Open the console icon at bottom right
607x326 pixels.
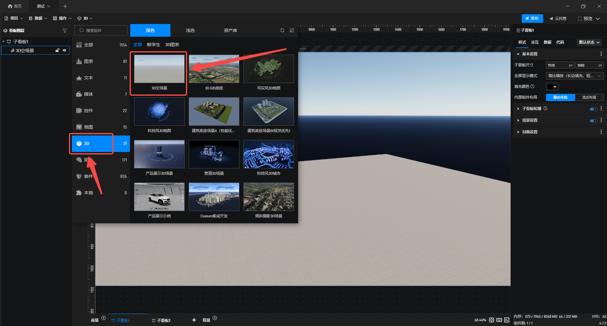(507, 320)
